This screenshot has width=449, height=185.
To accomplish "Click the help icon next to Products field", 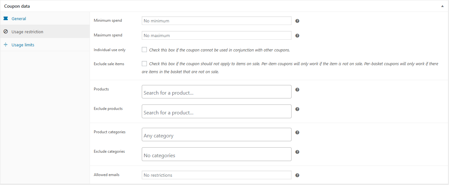I will click(x=297, y=89).
